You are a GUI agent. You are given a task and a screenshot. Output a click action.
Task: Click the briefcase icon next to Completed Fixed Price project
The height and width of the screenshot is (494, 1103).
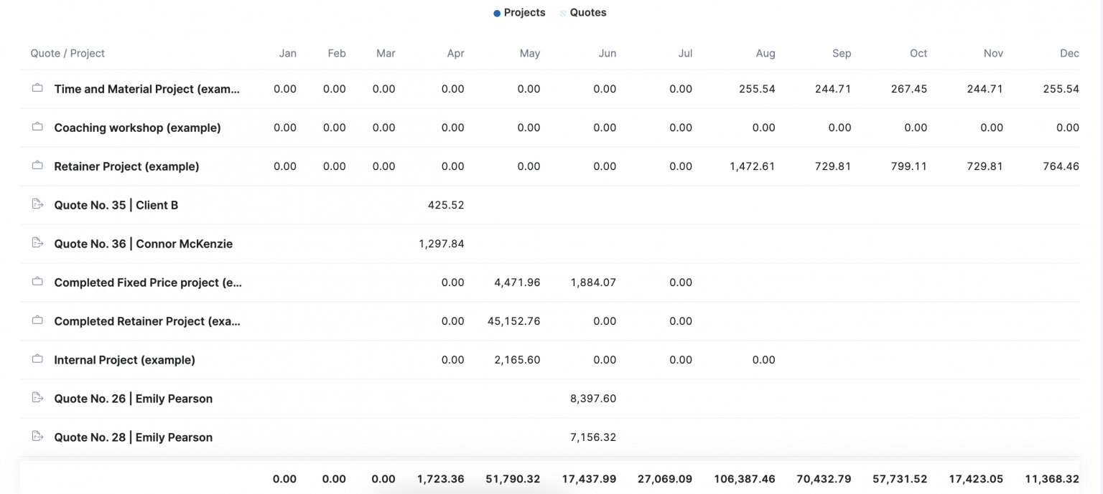pyautogui.click(x=37, y=282)
